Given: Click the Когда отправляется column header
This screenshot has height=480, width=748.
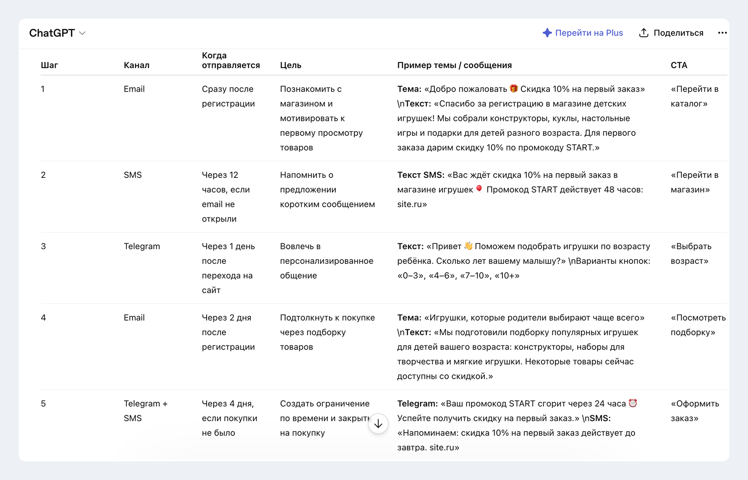Looking at the screenshot, I should 231,60.
